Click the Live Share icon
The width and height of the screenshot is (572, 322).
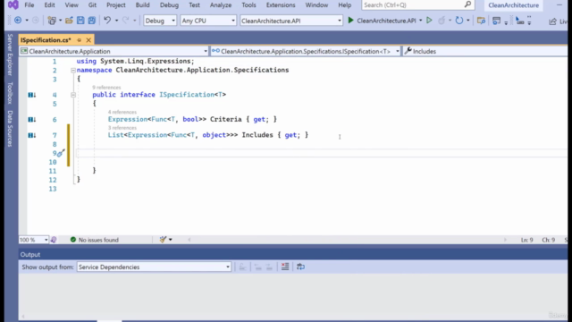click(552, 21)
